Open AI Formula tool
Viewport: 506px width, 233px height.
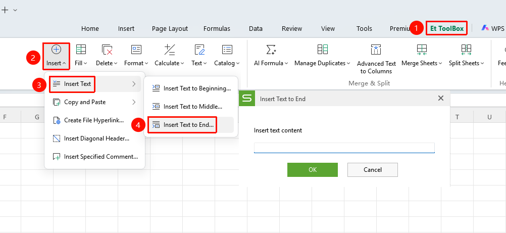(x=271, y=56)
